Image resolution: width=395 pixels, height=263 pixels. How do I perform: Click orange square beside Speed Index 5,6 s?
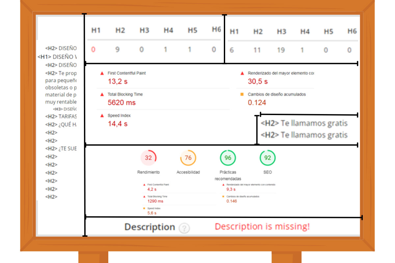tap(144, 208)
